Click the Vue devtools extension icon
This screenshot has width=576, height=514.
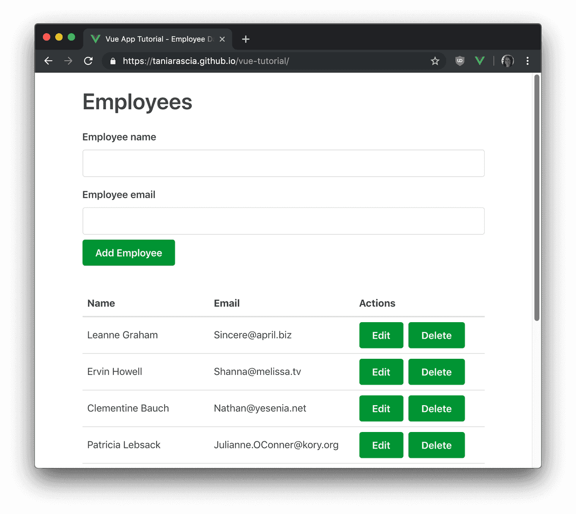pyautogui.click(x=479, y=61)
